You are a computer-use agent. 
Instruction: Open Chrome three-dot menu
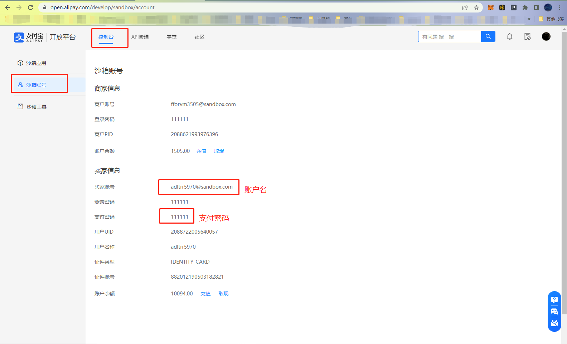point(559,8)
